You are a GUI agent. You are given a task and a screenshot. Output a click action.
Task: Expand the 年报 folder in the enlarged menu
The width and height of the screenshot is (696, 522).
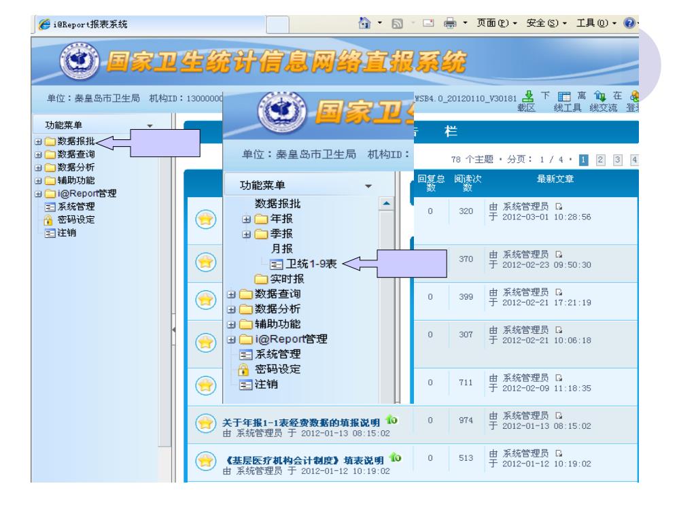tap(246, 220)
